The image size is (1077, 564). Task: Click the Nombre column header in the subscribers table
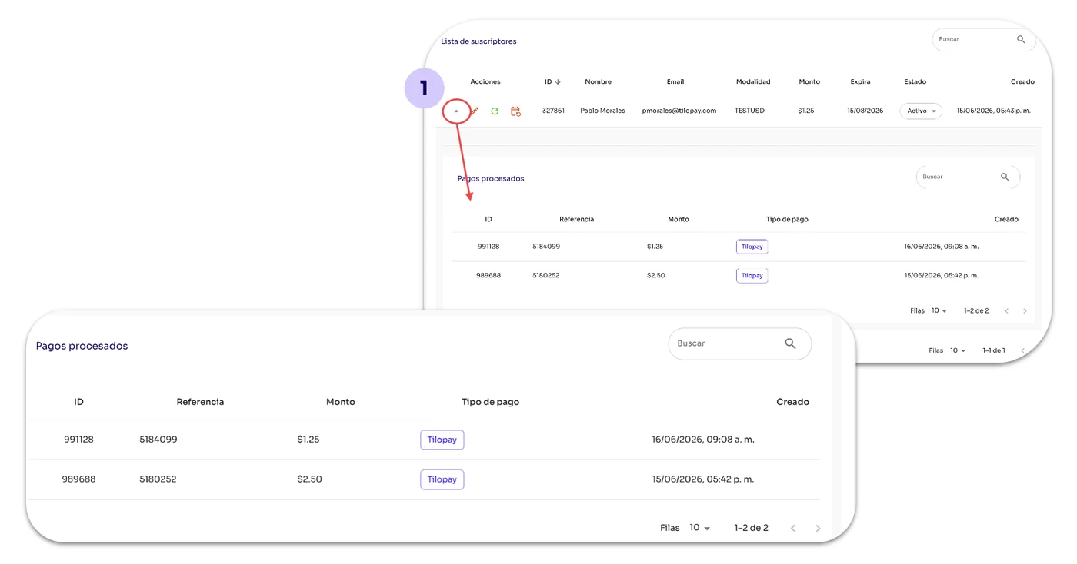point(598,81)
